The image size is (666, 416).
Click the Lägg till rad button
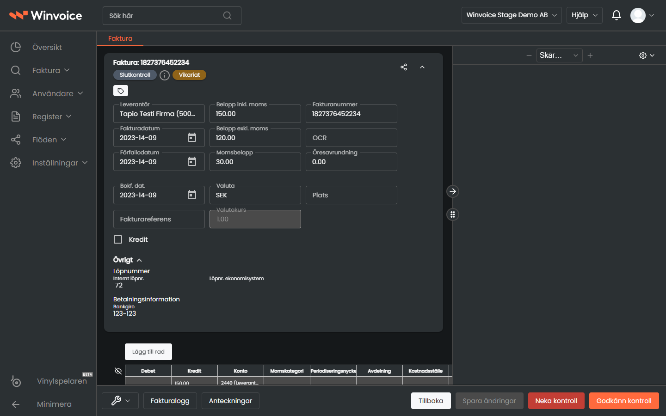tap(148, 352)
